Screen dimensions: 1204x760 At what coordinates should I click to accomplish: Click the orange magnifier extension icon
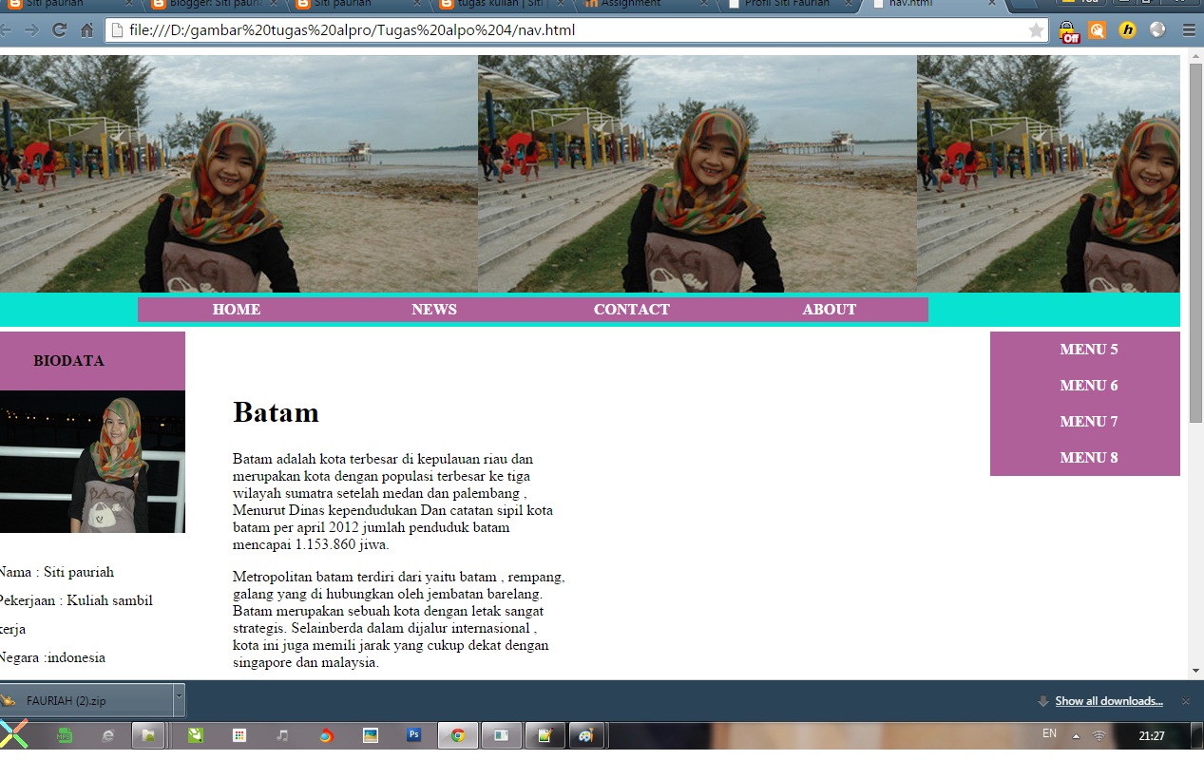(1098, 30)
